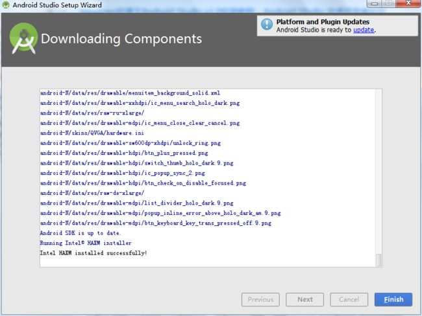This screenshot has width=422, height=316.
Task: Click the Android Studio logo in the header
Action: tap(23, 38)
